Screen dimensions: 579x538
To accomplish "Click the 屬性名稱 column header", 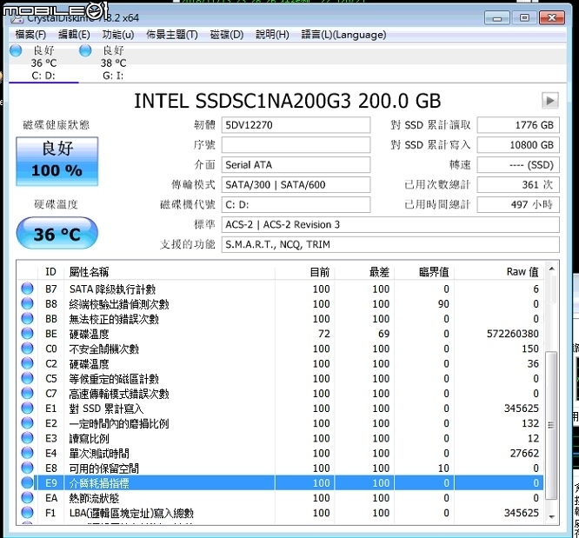I will coord(170,272).
